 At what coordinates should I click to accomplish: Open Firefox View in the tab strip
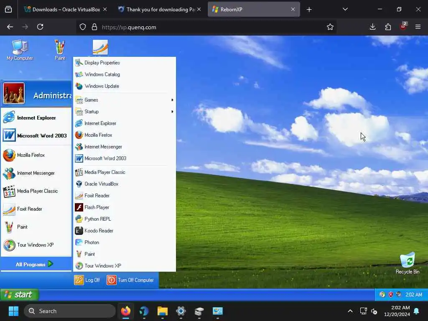click(8, 9)
